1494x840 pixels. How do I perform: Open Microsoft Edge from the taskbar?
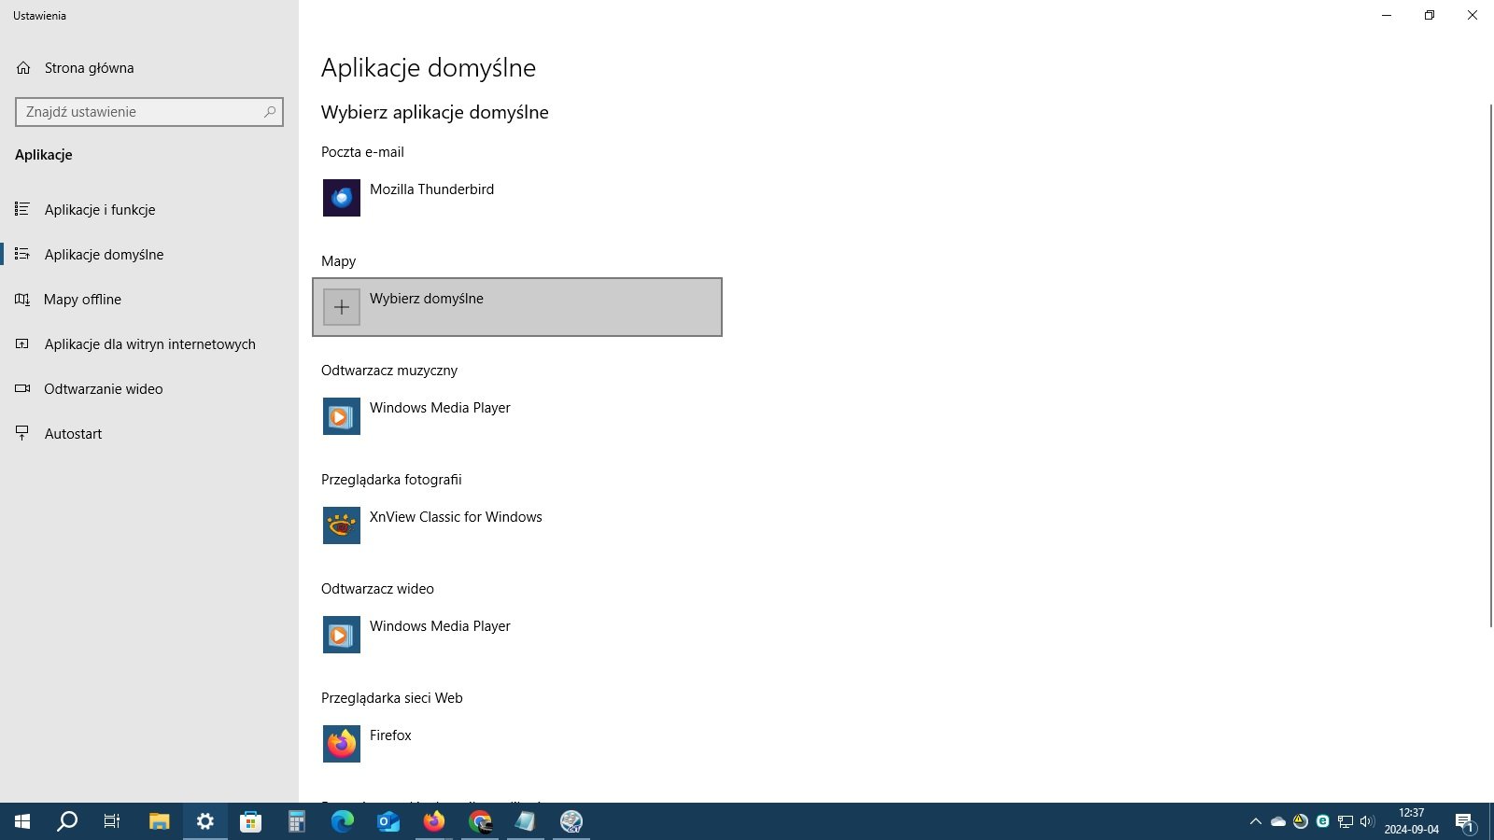tap(343, 821)
